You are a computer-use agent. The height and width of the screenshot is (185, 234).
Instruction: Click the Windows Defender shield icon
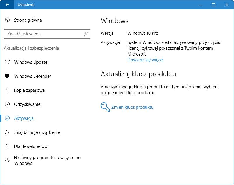tap(7, 76)
